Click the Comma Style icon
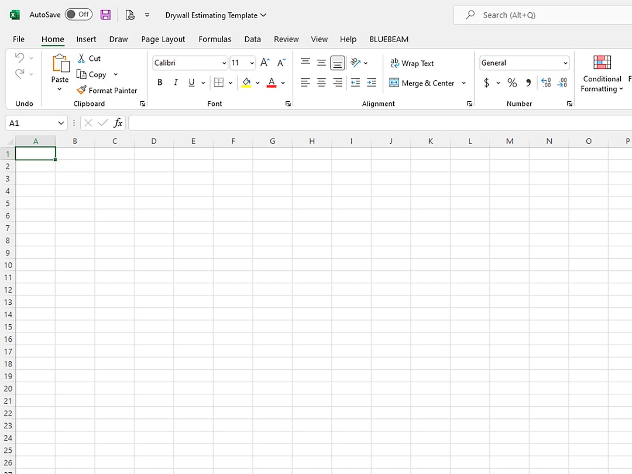Image resolution: width=632 pixels, height=474 pixels. pos(528,83)
